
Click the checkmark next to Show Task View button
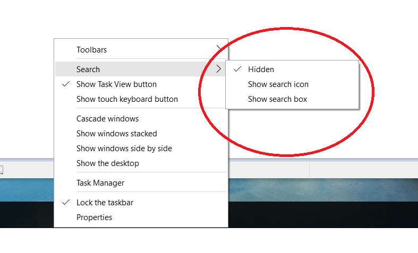[66, 84]
